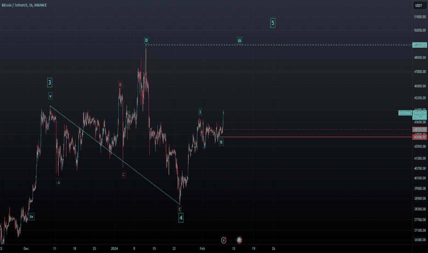Click the 48000.00 price scale value
Viewport: 428px width, 253px height.
420,57
